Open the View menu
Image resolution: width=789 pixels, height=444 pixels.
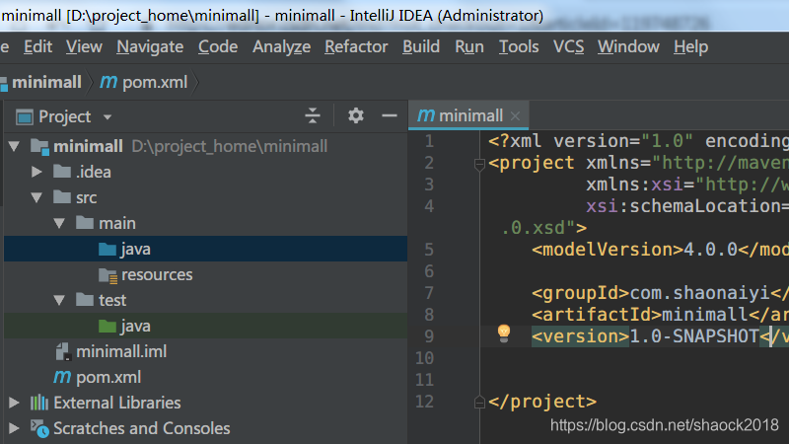[x=84, y=46]
